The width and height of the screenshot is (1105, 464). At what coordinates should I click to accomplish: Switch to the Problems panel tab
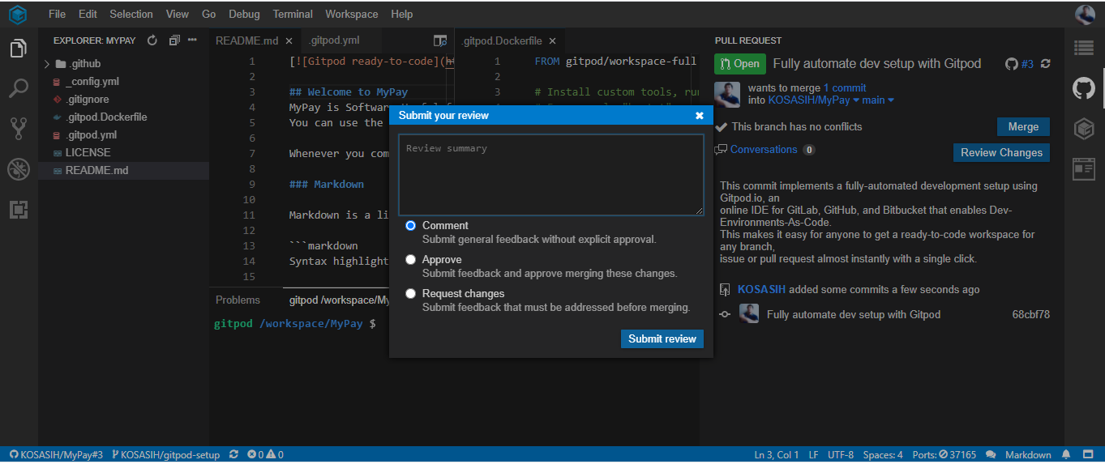(238, 300)
